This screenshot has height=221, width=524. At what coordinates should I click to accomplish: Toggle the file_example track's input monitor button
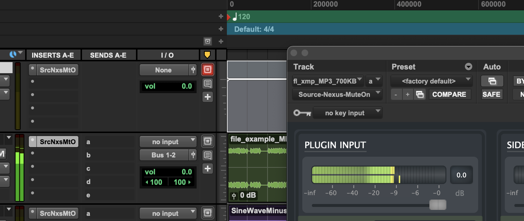tap(207, 141)
